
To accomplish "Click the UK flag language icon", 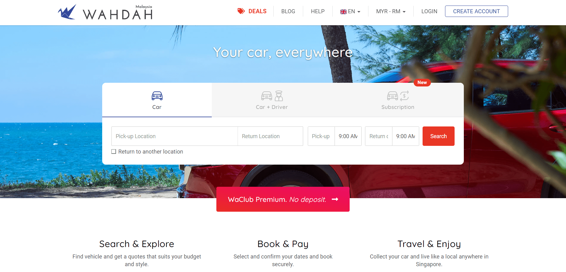I will [x=343, y=12].
